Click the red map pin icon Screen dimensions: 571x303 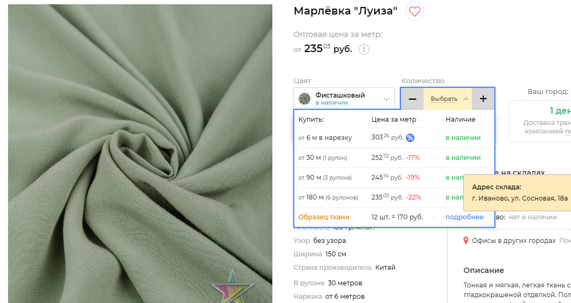466,241
